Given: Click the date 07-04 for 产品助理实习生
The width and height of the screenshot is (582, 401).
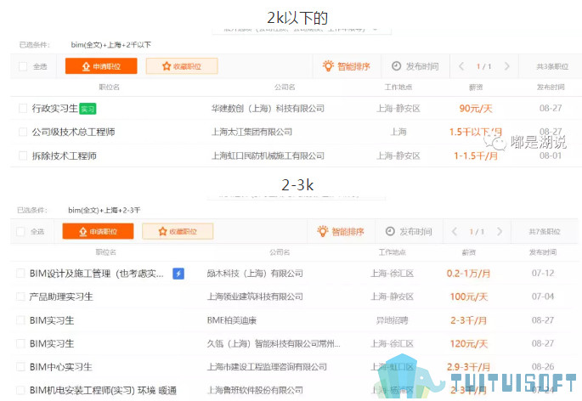Looking at the screenshot, I should [x=543, y=297].
